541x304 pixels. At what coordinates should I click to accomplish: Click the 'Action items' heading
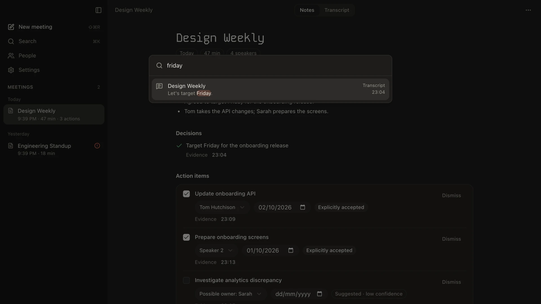(x=192, y=176)
